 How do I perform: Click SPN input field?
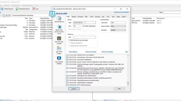pos(84,37)
